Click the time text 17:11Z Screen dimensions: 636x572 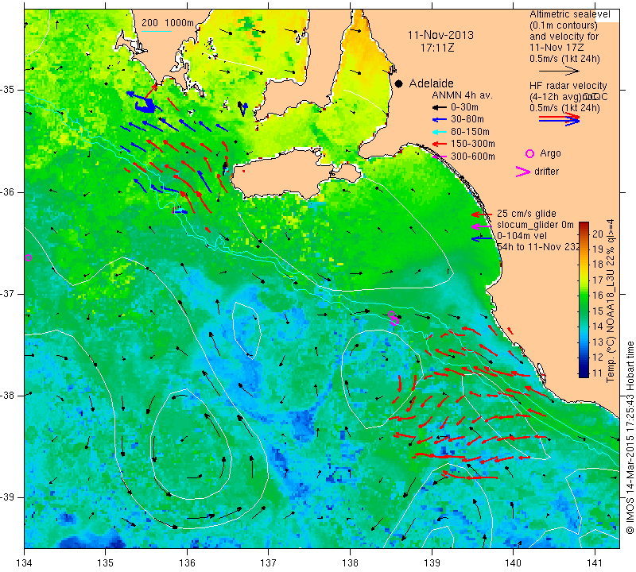click(436, 48)
